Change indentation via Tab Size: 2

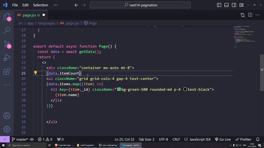pos(146,139)
